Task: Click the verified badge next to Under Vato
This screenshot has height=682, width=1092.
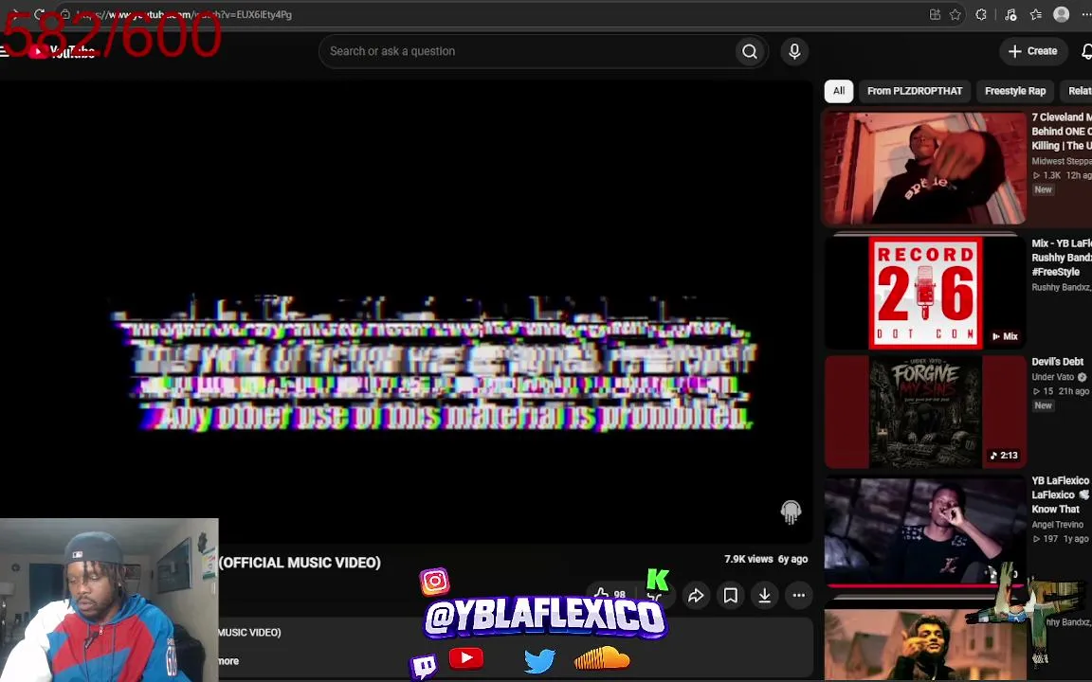Action: tap(1082, 377)
